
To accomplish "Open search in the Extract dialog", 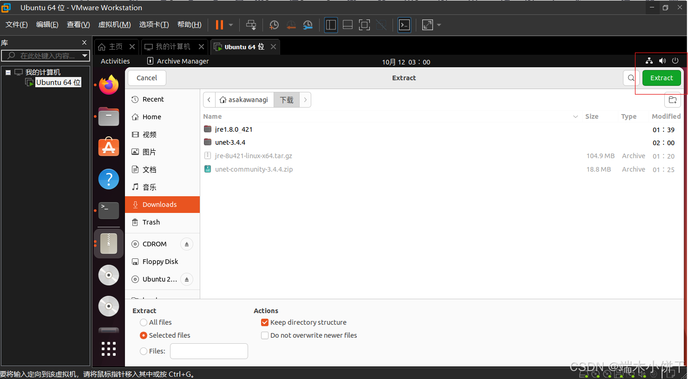I will (x=631, y=78).
